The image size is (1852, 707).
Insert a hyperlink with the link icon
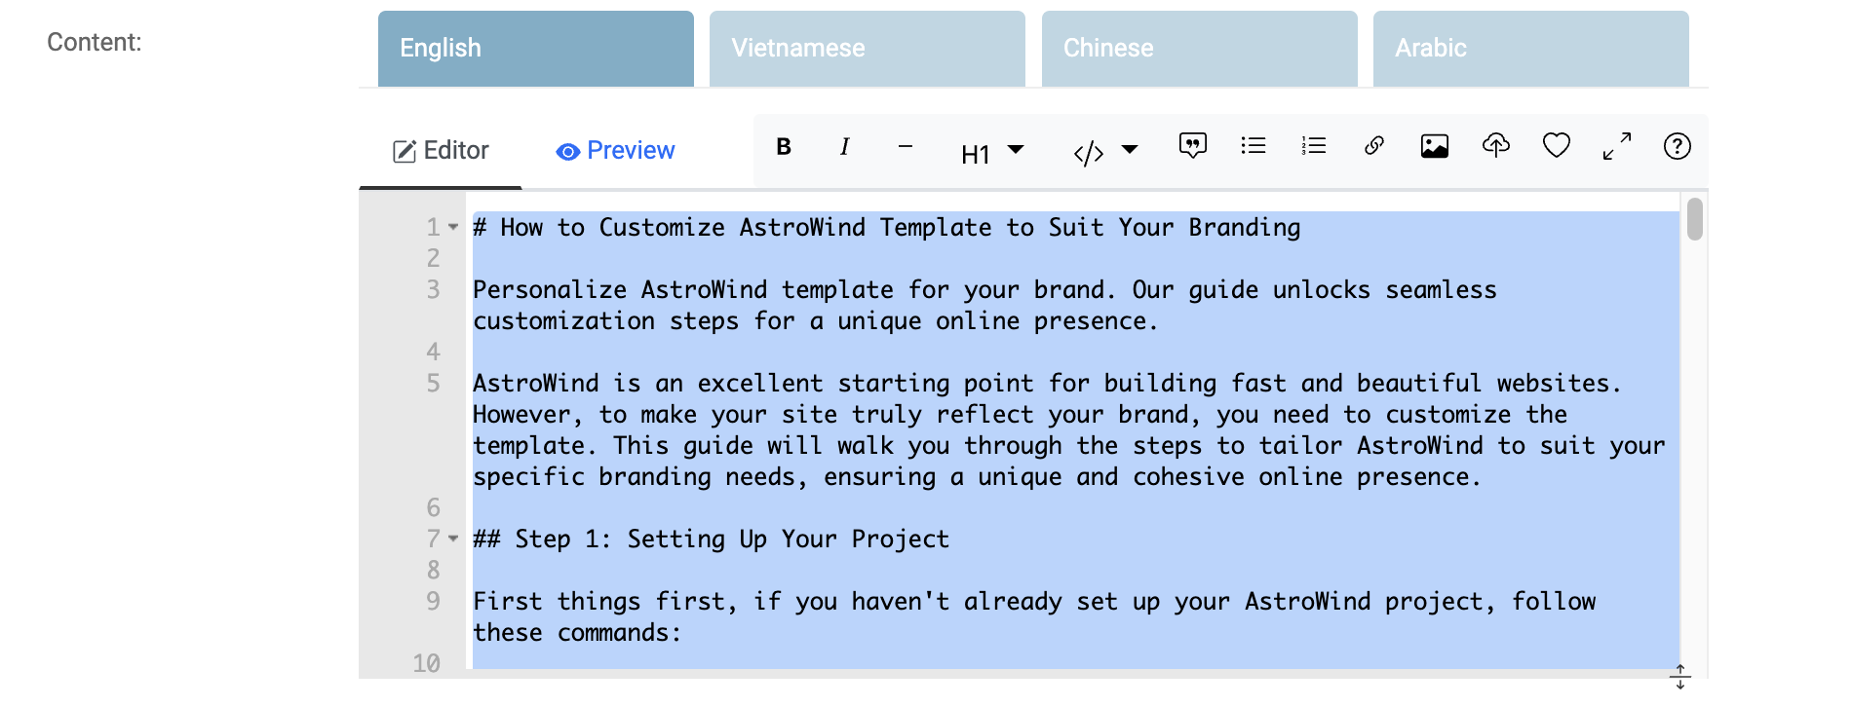point(1374,146)
